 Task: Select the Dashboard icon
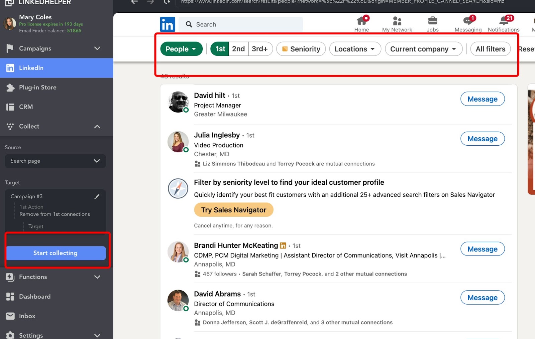10,297
